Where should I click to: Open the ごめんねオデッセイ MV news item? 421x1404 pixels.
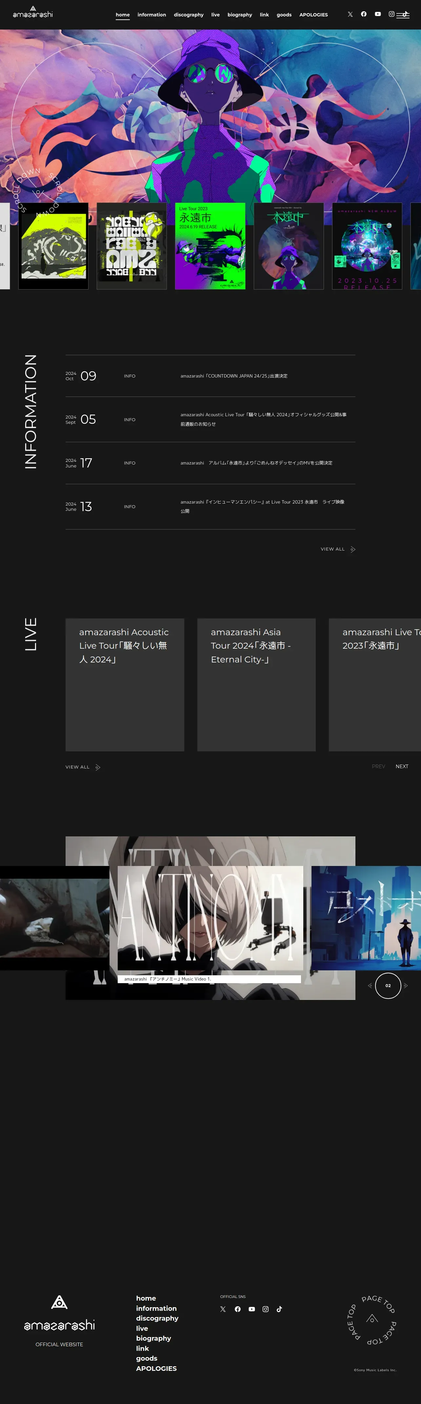(x=210, y=463)
